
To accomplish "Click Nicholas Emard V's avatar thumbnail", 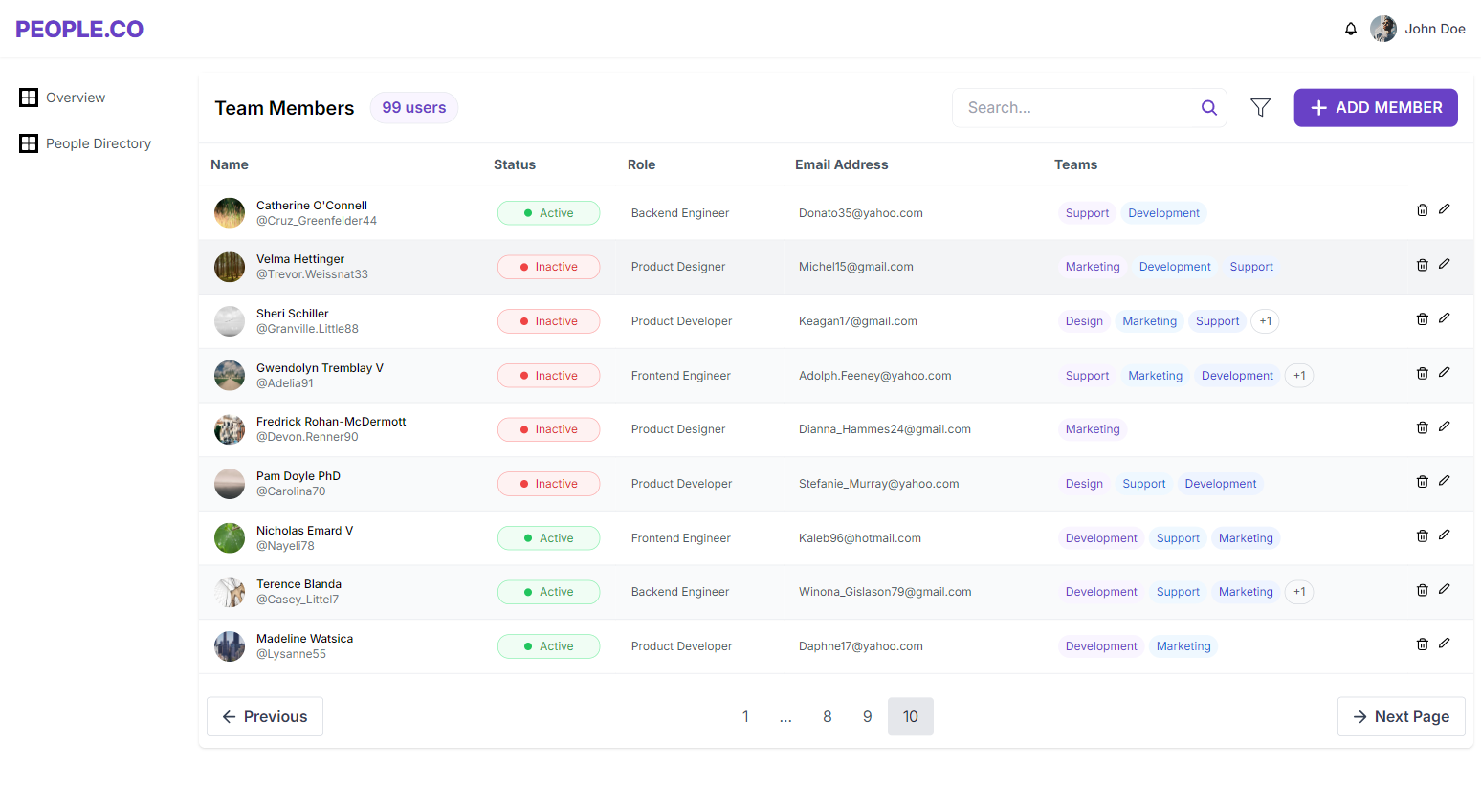I will (x=230, y=538).
